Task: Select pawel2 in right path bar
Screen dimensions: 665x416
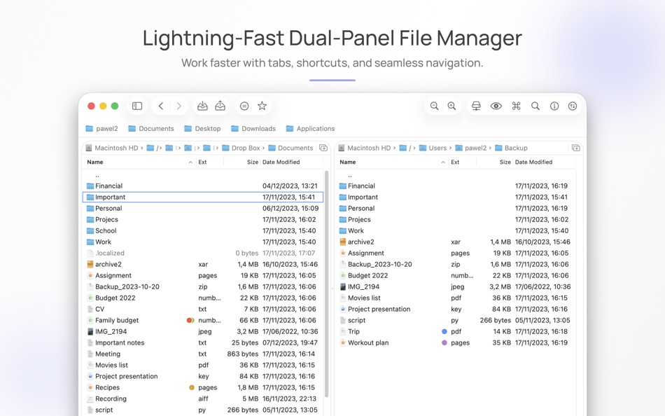Action: click(471, 148)
